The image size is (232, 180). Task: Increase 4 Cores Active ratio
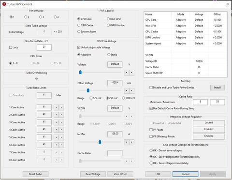click(61, 130)
